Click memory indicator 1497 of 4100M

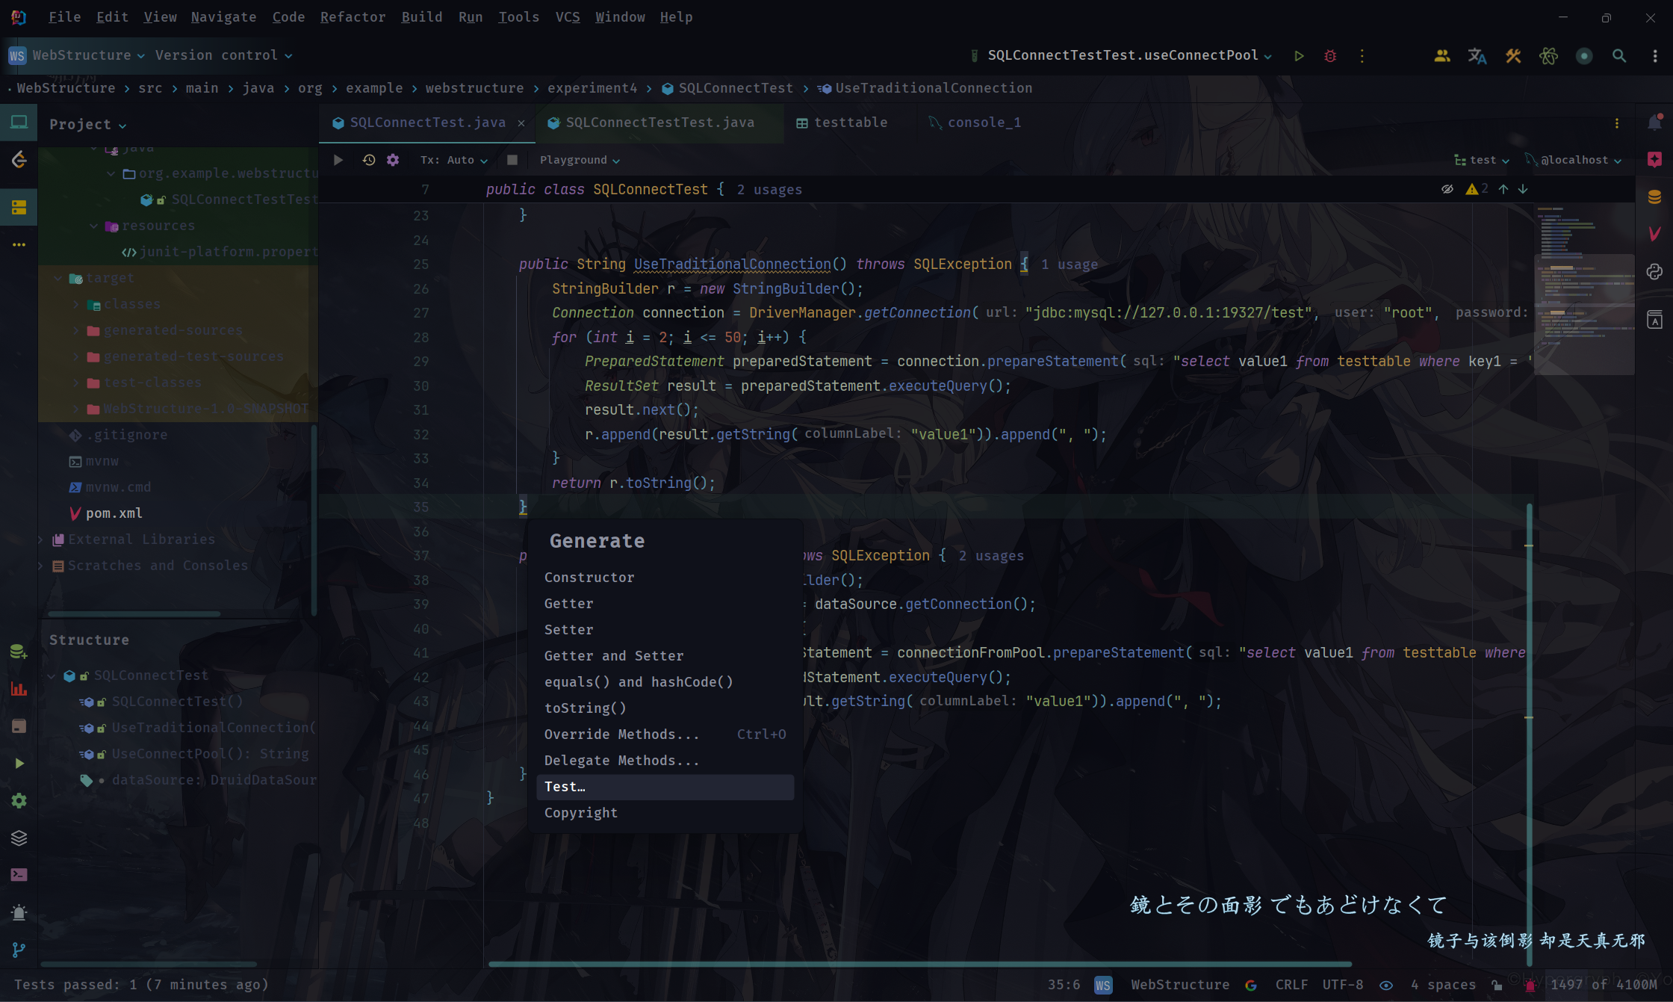pyautogui.click(x=1604, y=985)
